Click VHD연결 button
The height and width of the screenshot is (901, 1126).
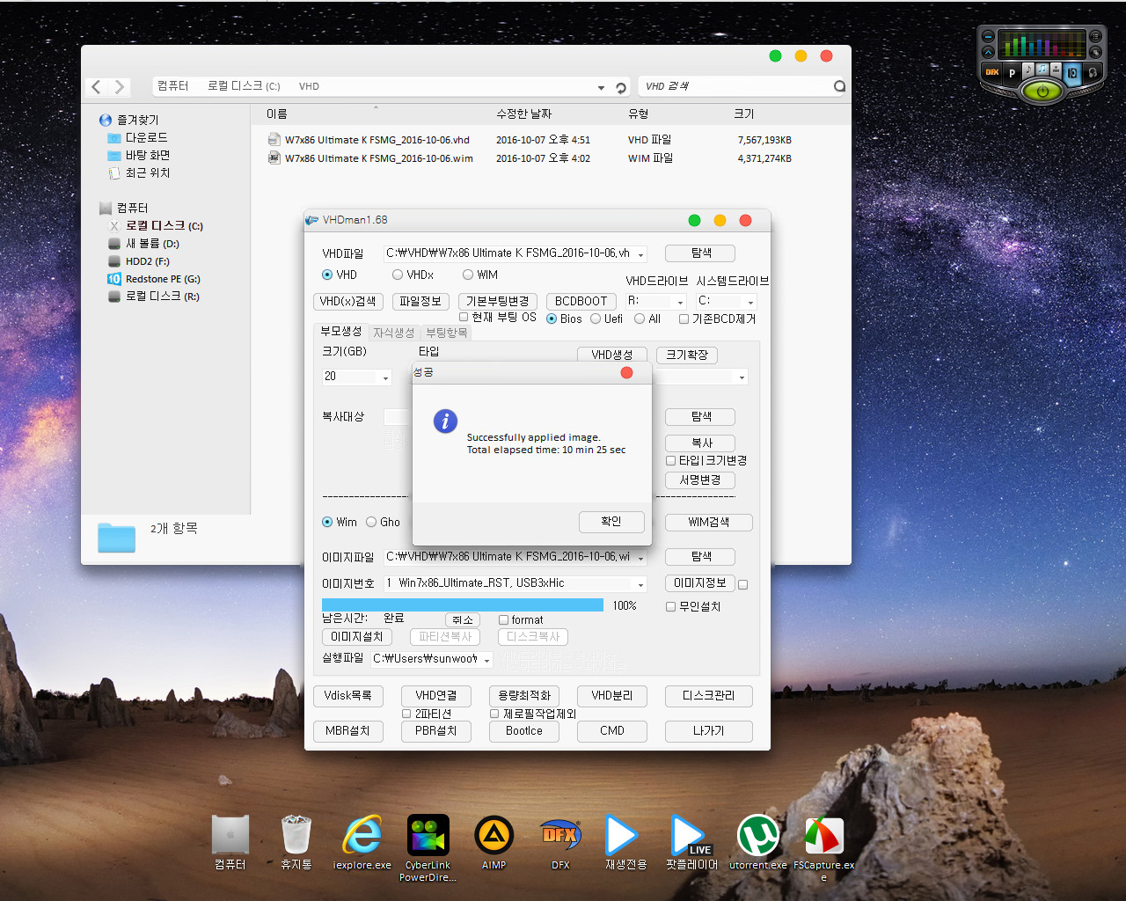436,696
